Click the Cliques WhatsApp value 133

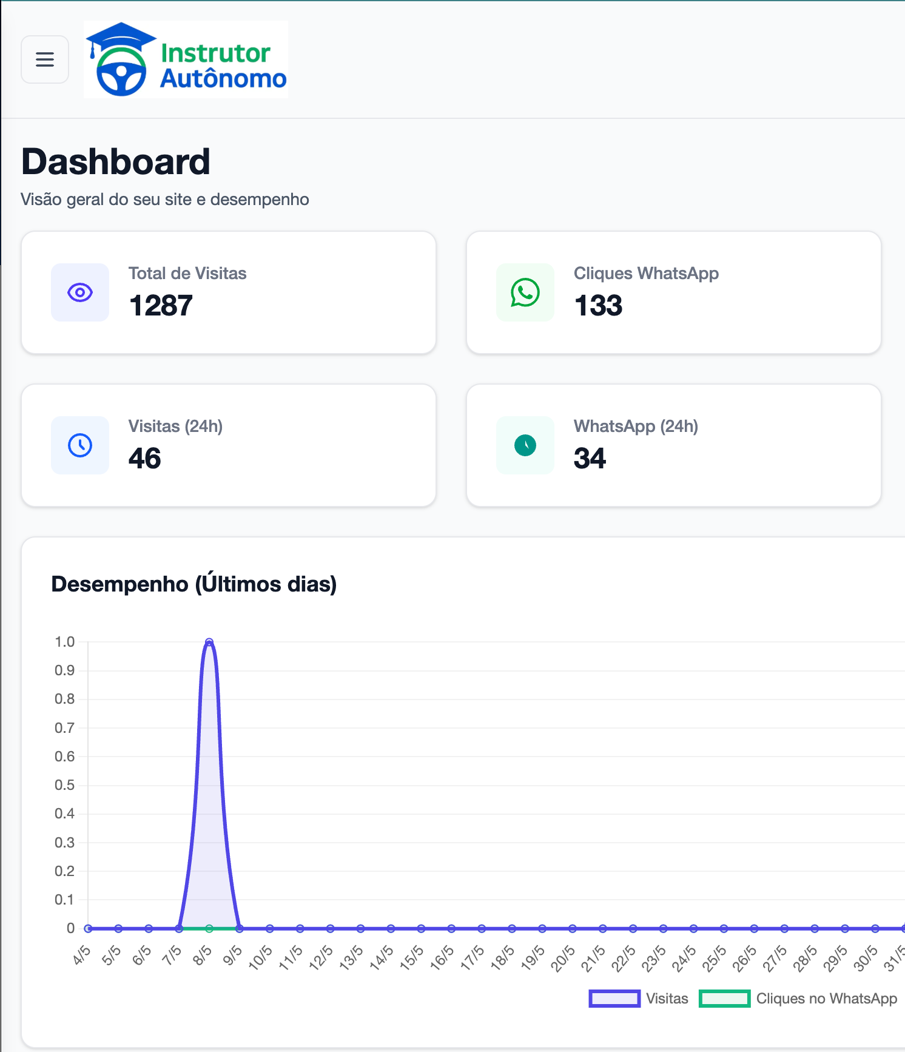coord(598,305)
